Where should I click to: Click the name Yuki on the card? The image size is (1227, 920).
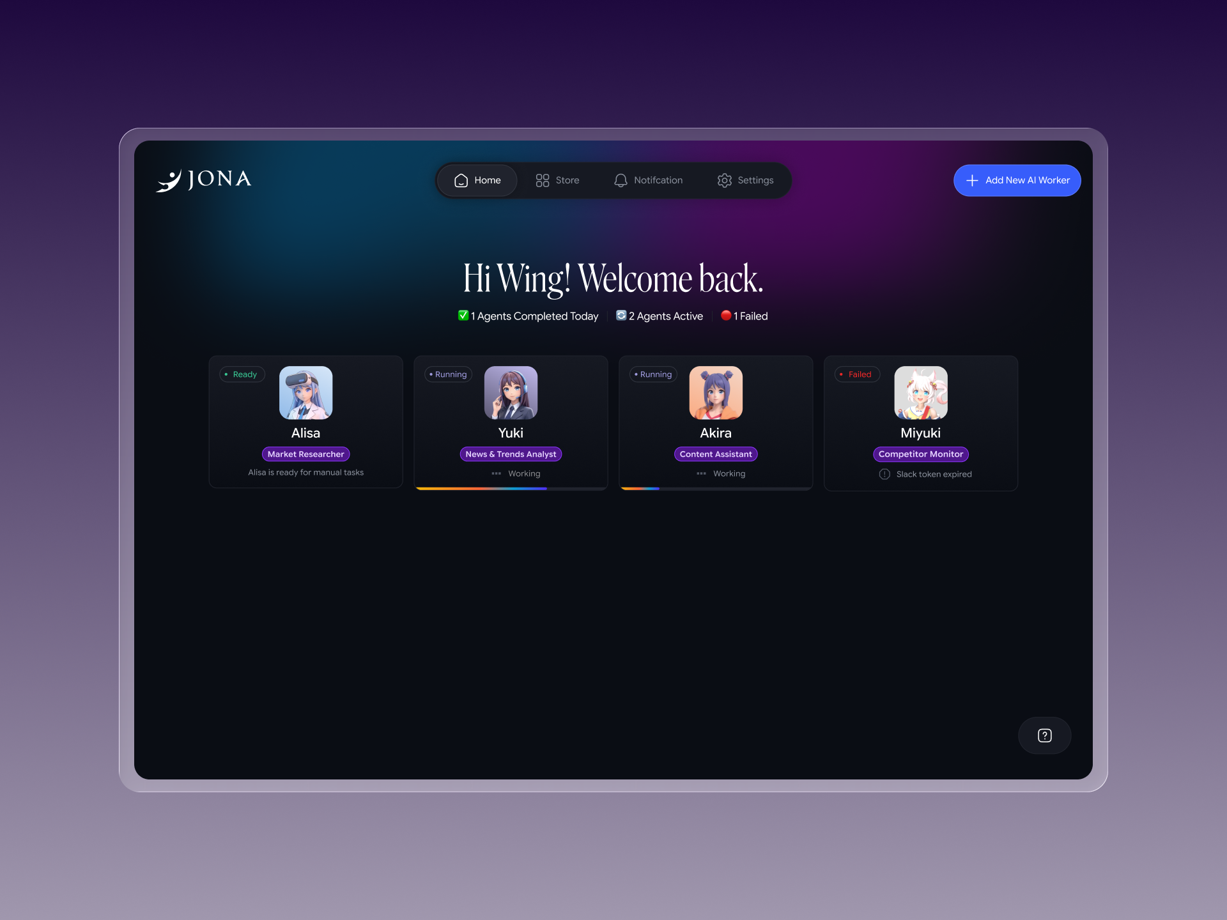[511, 433]
